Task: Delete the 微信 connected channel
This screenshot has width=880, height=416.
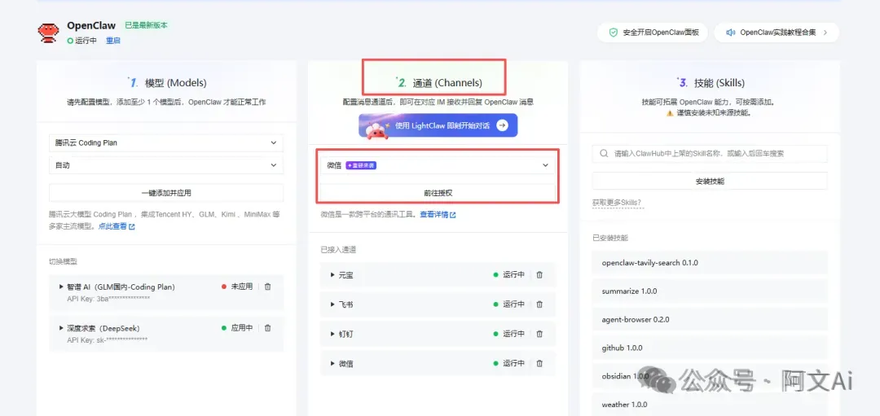Action: tap(539, 363)
